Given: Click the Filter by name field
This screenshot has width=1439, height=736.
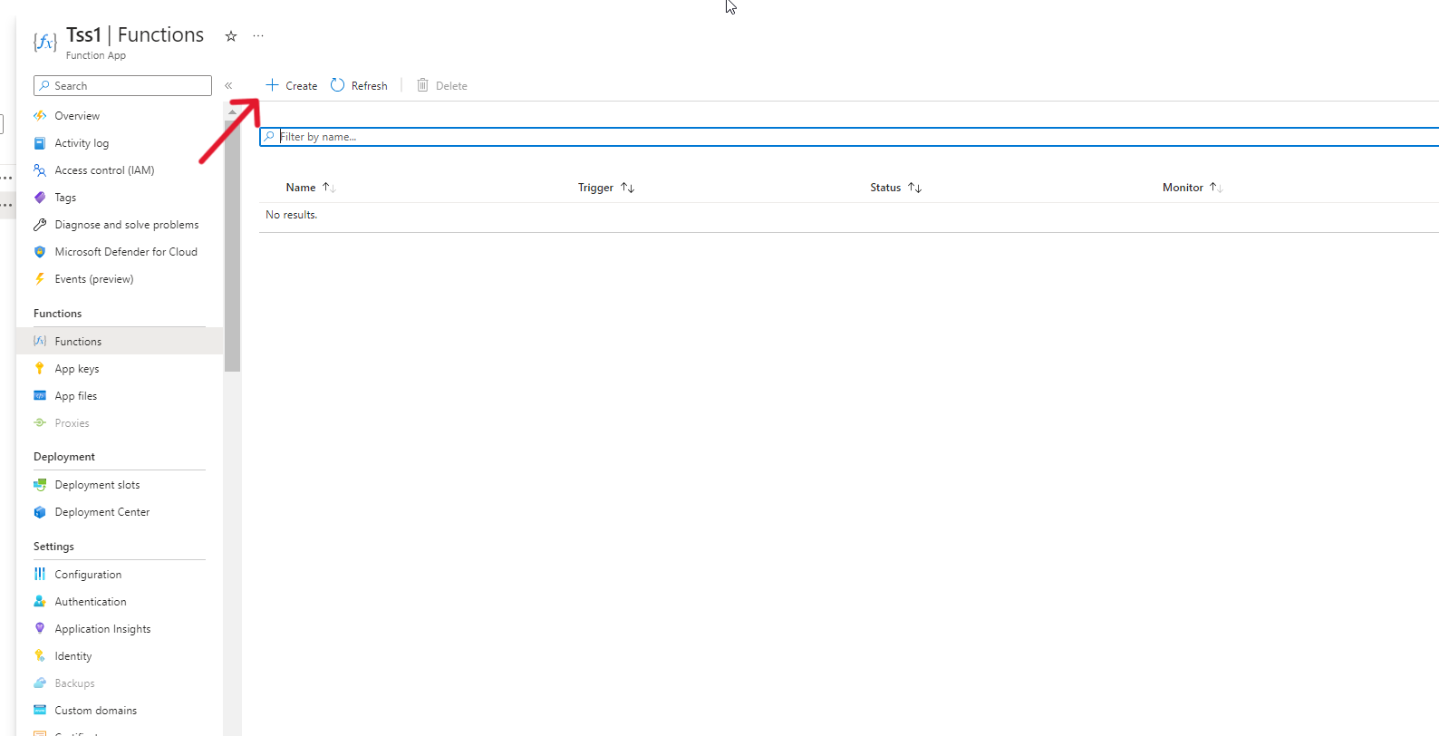Looking at the screenshot, I should pos(849,137).
